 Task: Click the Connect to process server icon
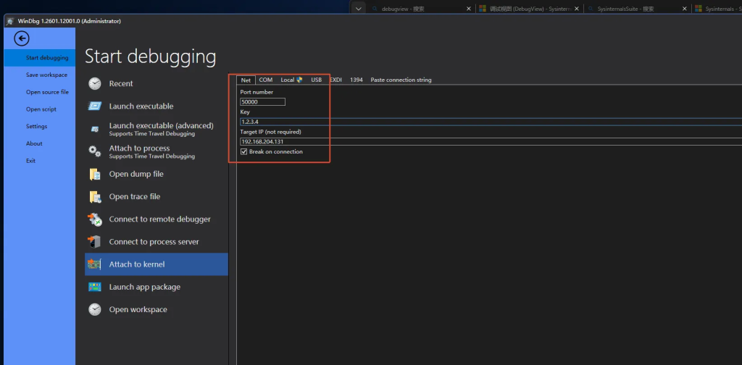95,242
